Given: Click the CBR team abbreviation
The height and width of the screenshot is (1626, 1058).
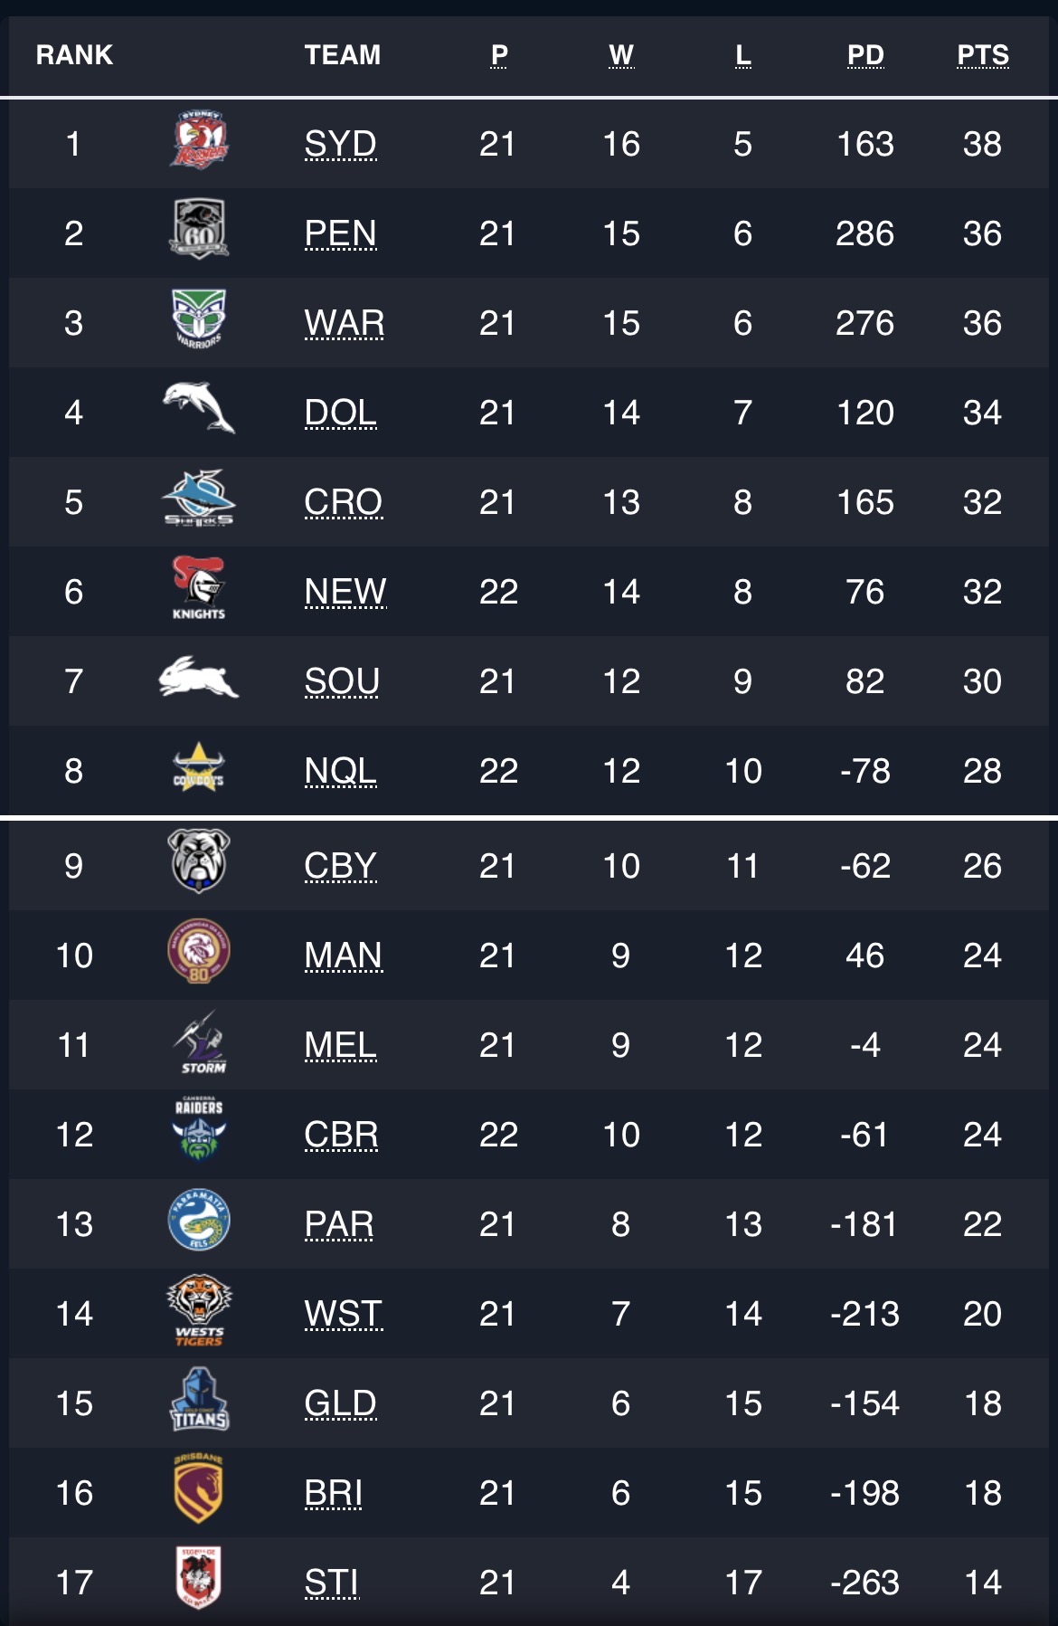Looking at the screenshot, I should pyautogui.click(x=341, y=1135).
